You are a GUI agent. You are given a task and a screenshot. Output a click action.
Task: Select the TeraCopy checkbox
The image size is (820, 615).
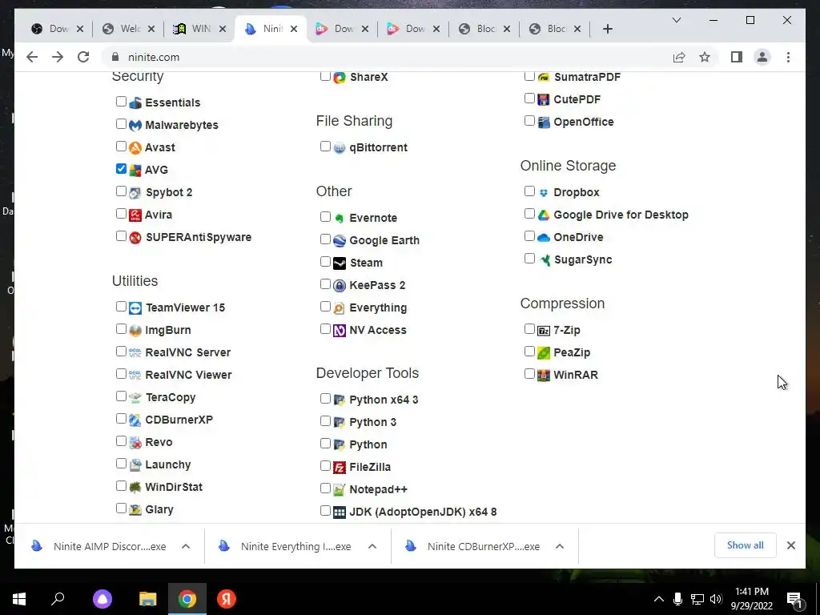(x=122, y=396)
